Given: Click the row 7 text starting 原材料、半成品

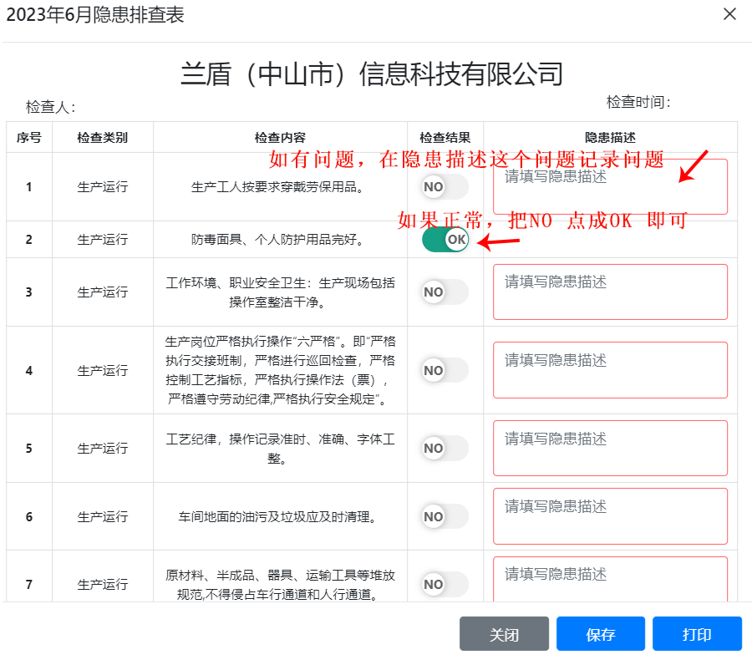Looking at the screenshot, I should pos(280,584).
